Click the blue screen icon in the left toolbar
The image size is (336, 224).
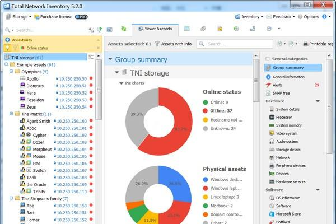tap(110, 30)
